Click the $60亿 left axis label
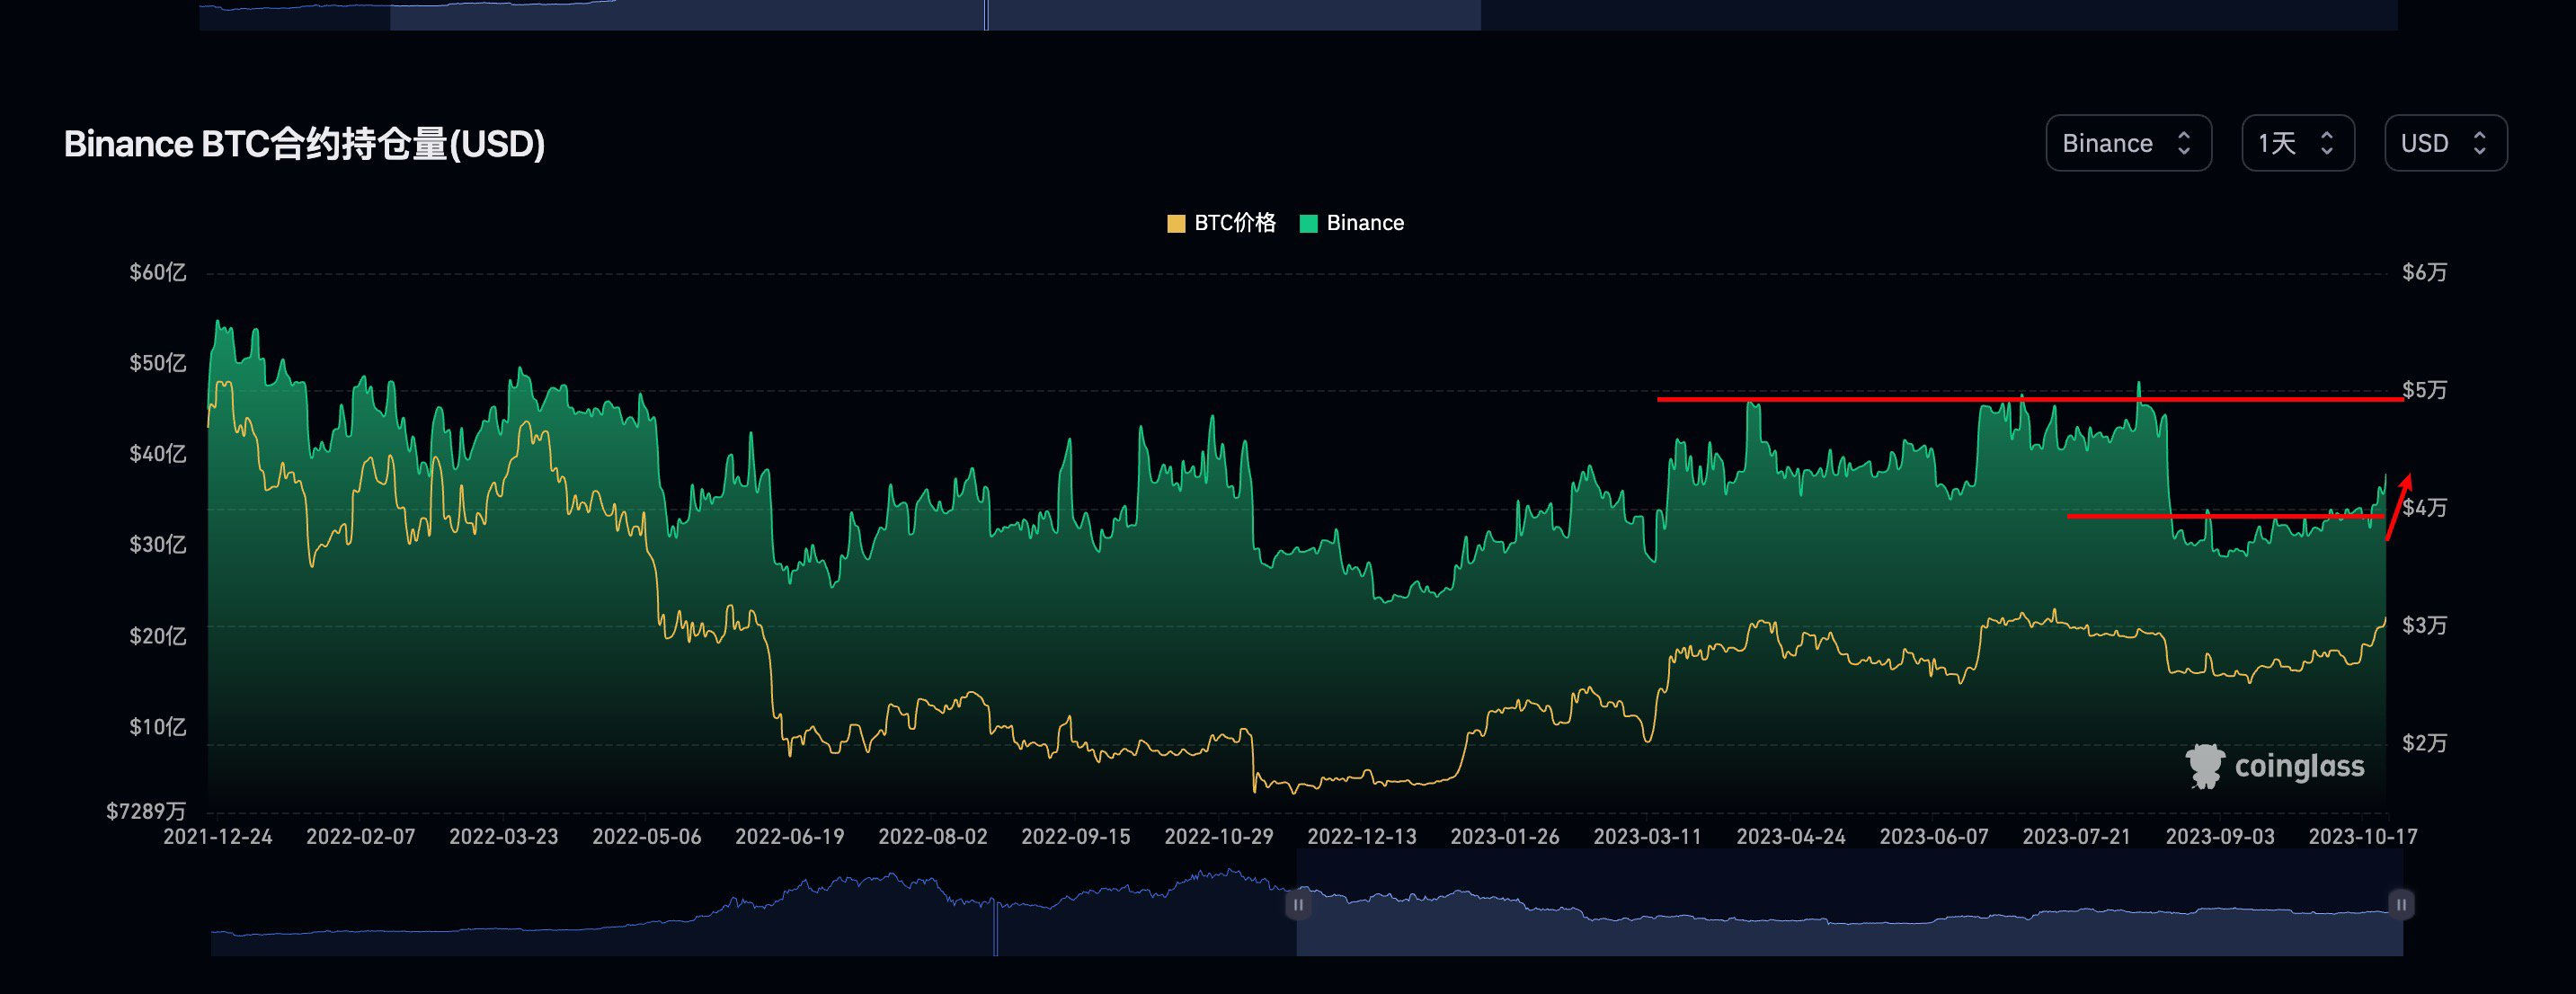 click(x=158, y=272)
